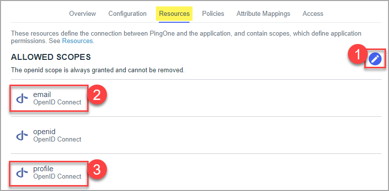Click the red numbered badge 3

[x=97, y=170]
